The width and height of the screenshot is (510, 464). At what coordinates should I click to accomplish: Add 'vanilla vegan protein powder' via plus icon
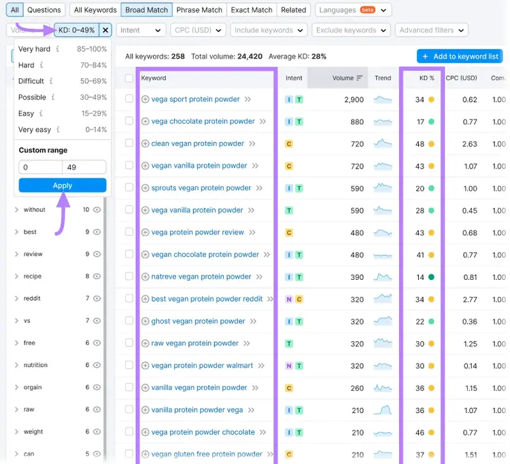pyautogui.click(x=146, y=388)
